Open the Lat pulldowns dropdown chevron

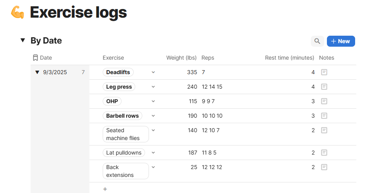[x=153, y=153]
